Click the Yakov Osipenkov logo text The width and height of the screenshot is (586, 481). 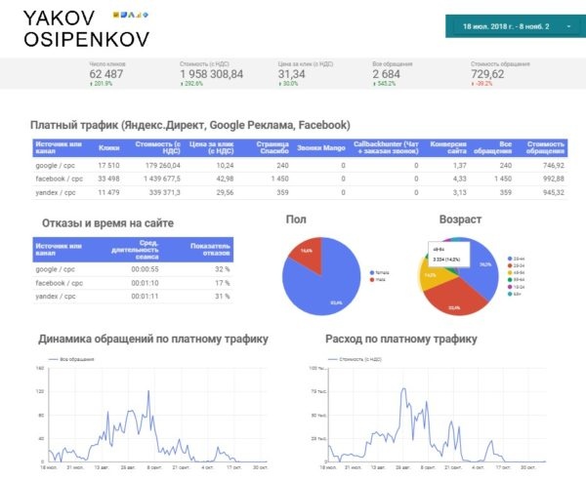click(x=86, y=29)
